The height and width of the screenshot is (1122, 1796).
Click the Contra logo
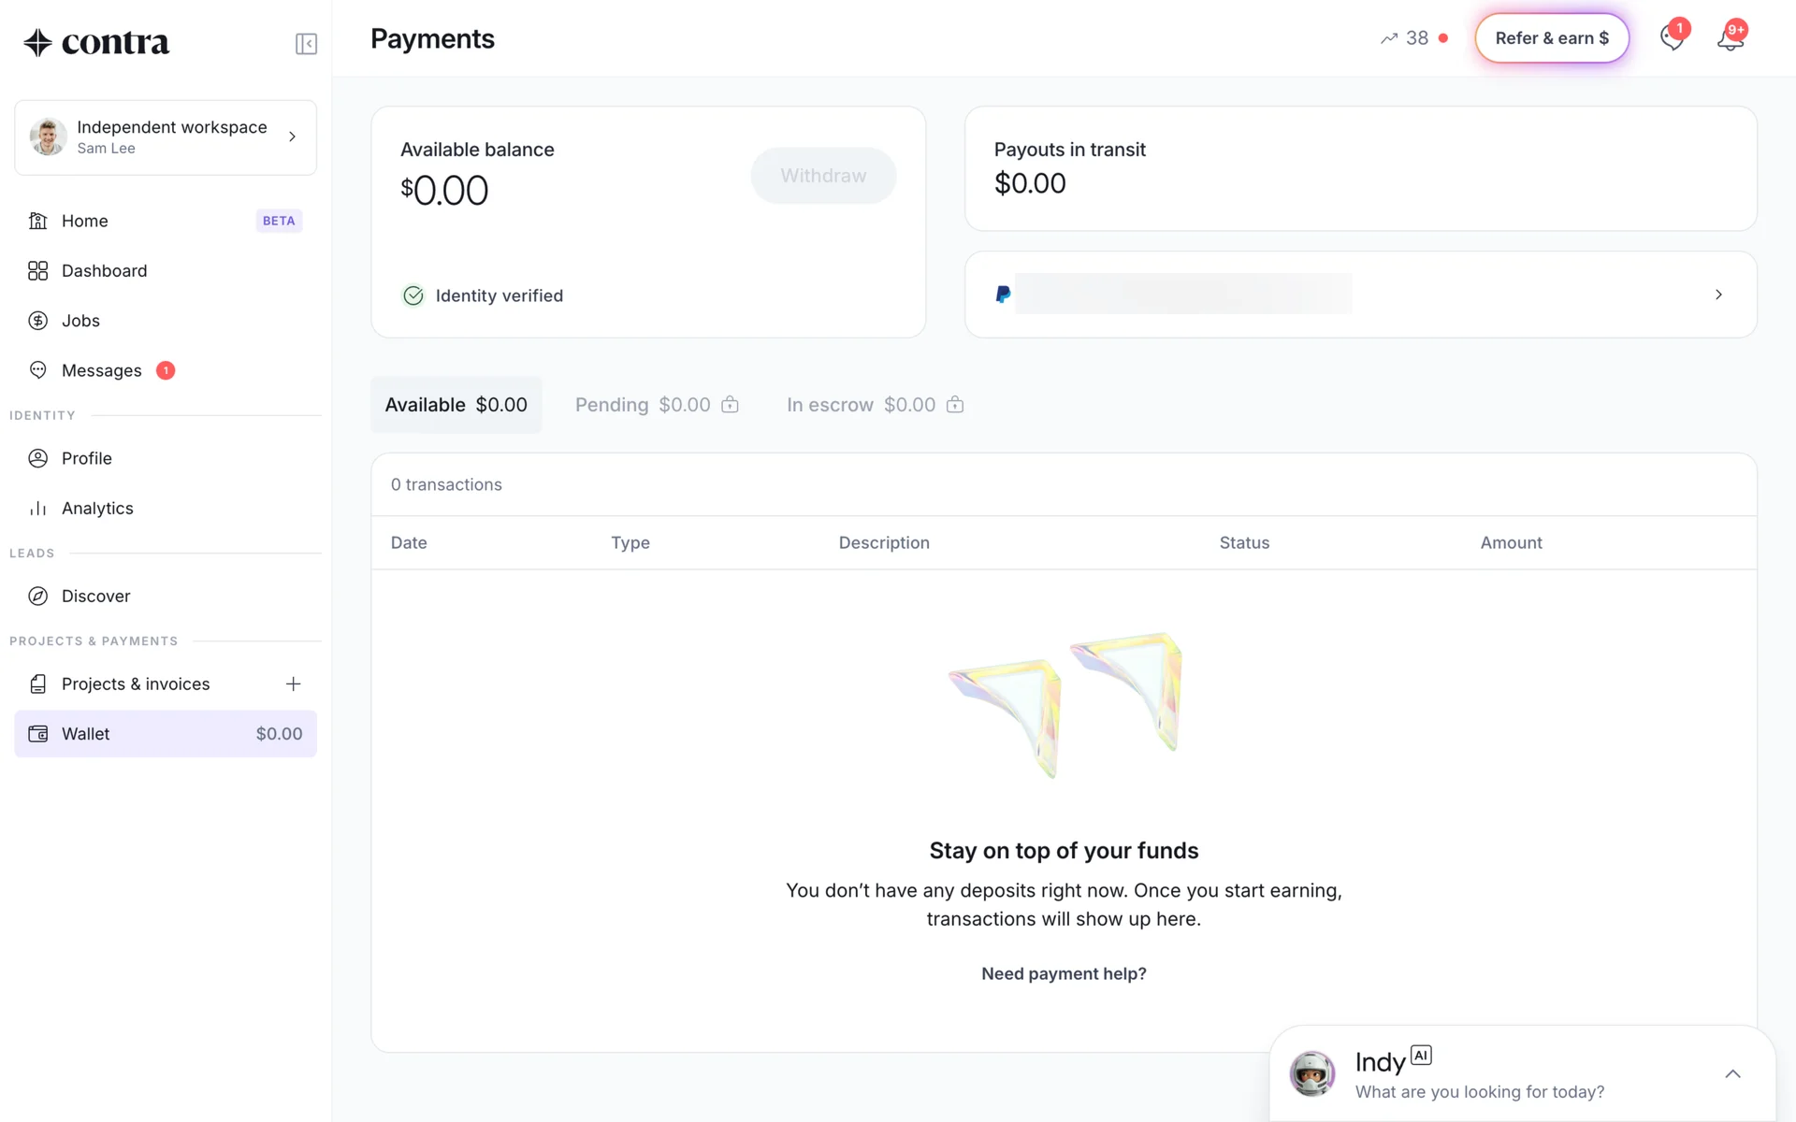coord(96,42)
